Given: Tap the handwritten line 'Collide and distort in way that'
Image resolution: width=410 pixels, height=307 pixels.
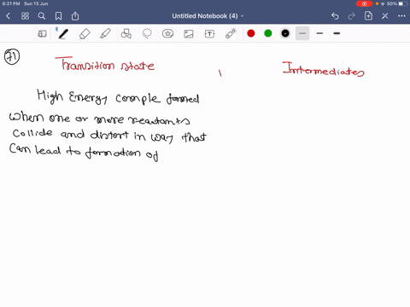Looking at the screenshot, I should (x=109, y=136).
